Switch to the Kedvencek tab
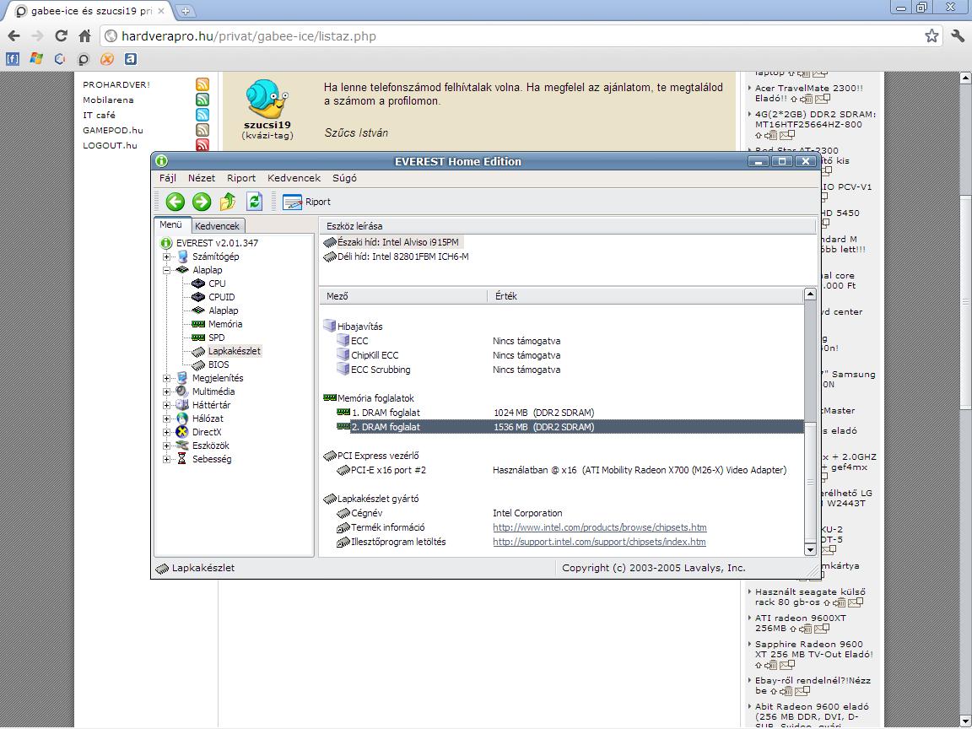Image resolution: width=972 pixels, height=729 pixels. [217, 226]
